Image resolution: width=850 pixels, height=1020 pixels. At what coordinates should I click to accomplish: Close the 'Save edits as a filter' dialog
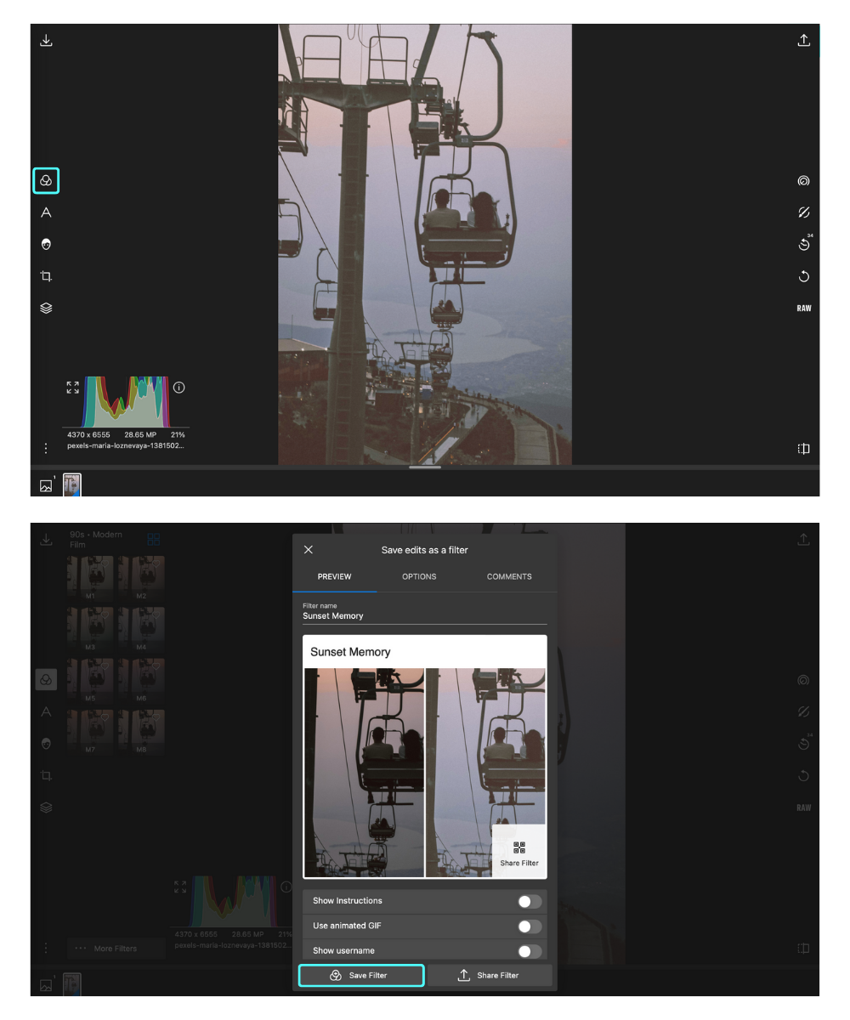(309, 550)
